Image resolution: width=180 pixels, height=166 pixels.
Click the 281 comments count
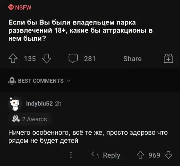point(90,58)
